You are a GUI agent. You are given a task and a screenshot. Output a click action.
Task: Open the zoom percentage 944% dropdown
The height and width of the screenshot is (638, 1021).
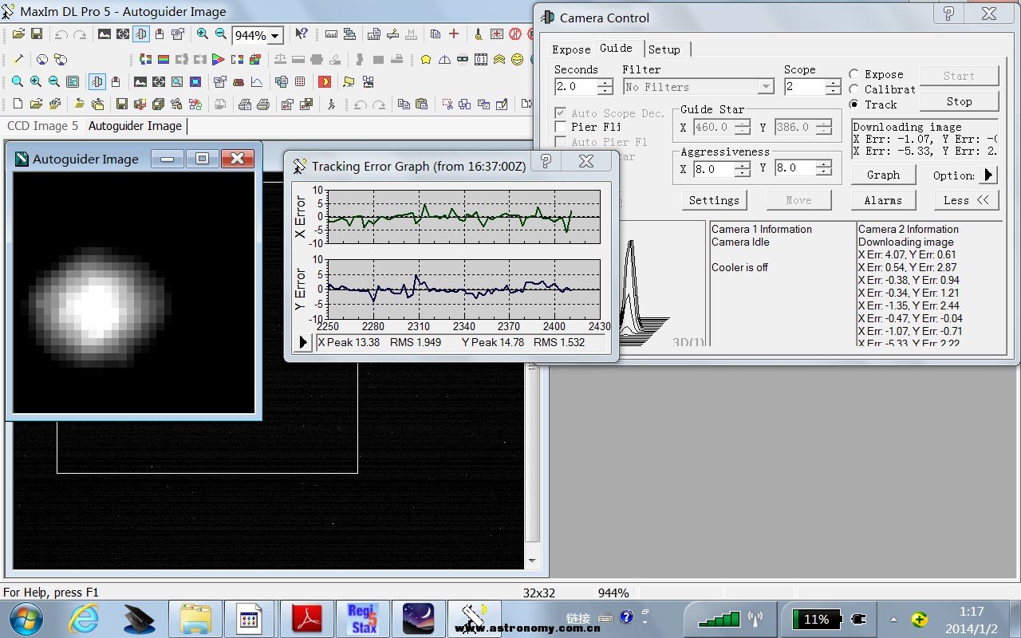pyautogui.click(x=275, y=36)
